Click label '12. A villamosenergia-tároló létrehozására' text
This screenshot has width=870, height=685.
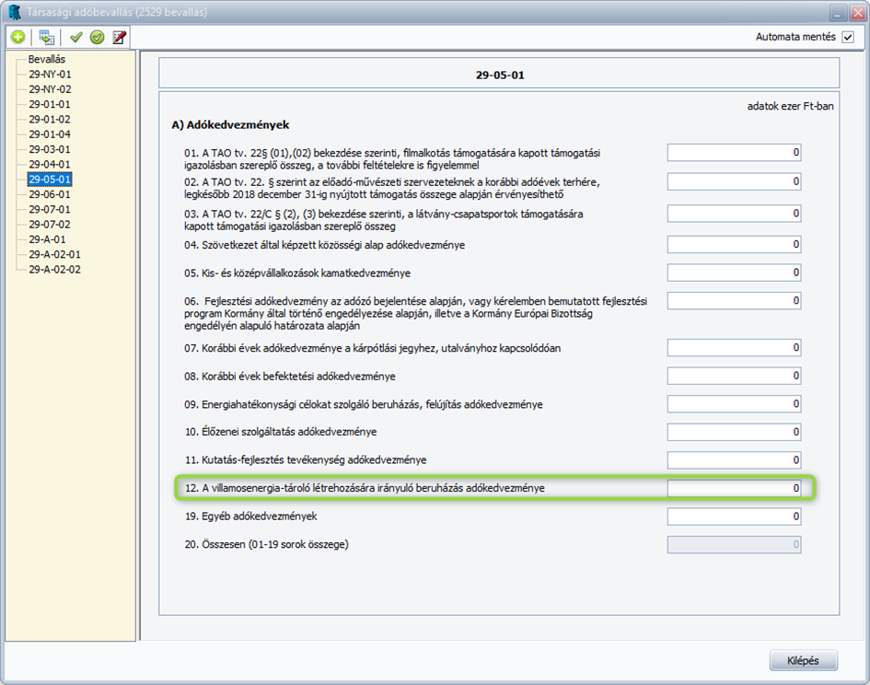365,489
